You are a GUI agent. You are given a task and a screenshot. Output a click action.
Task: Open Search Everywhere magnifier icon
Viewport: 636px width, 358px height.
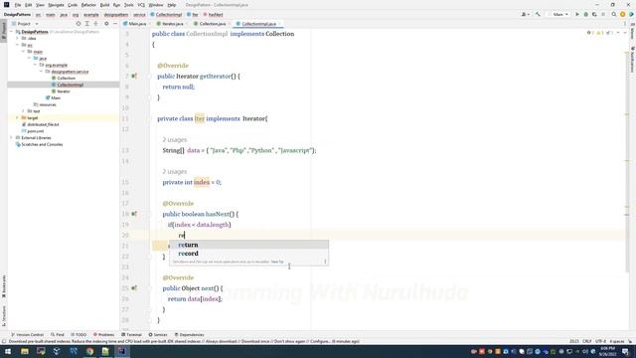pos(614,14)
